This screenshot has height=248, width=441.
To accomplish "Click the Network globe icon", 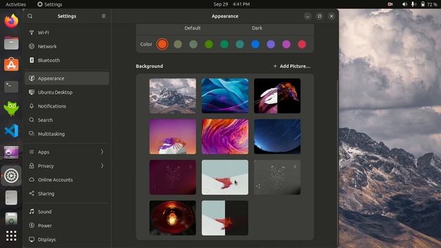I will click(x=32, y=46).
